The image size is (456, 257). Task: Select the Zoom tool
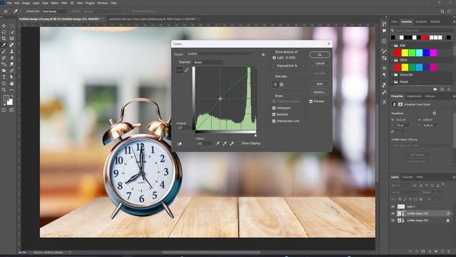pyautogui.click(x=4, y=90)
